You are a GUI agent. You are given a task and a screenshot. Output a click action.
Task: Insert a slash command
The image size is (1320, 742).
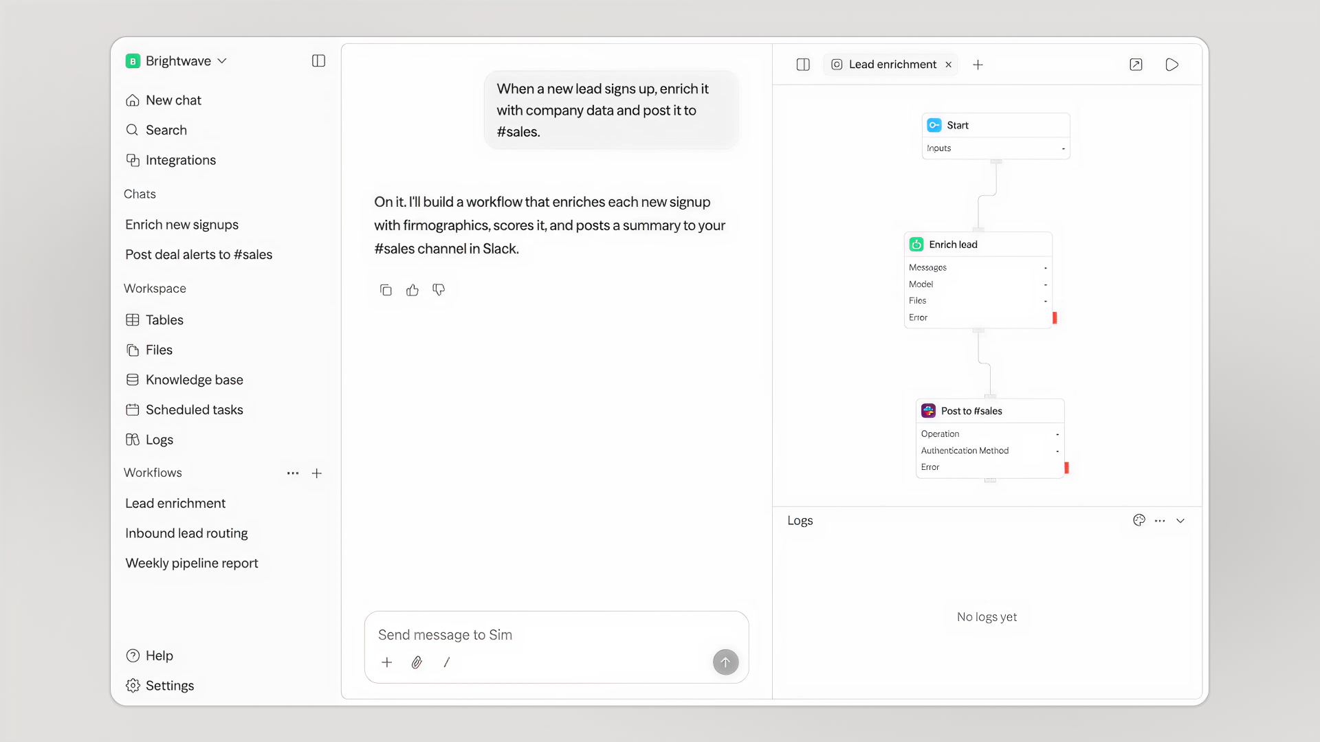click(447, 662)
